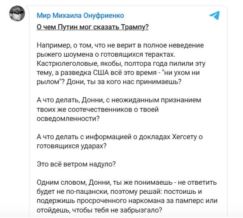Click the word осведомленности?

click(68, 119)
